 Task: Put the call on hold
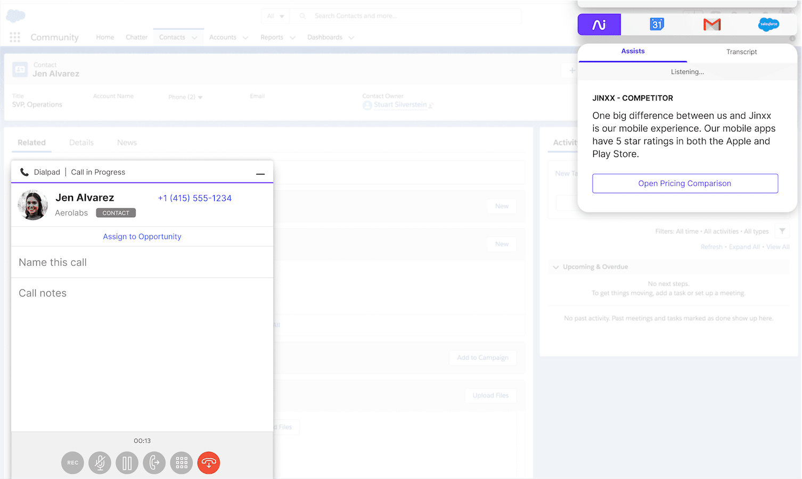[127, 463]
